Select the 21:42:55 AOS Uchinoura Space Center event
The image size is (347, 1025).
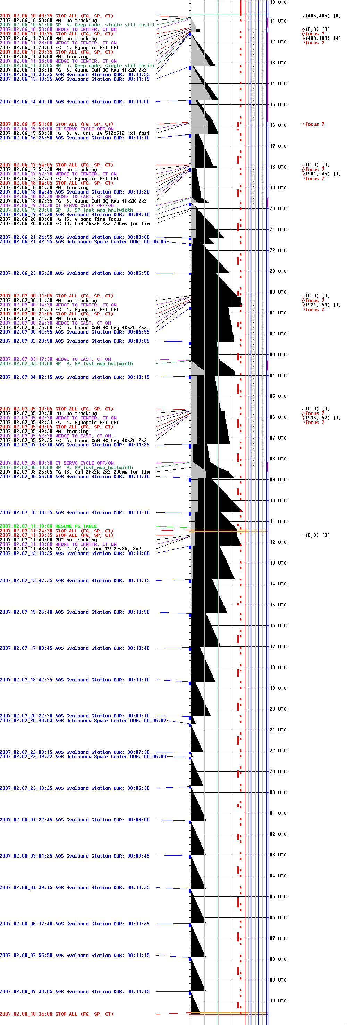(83, 242)
